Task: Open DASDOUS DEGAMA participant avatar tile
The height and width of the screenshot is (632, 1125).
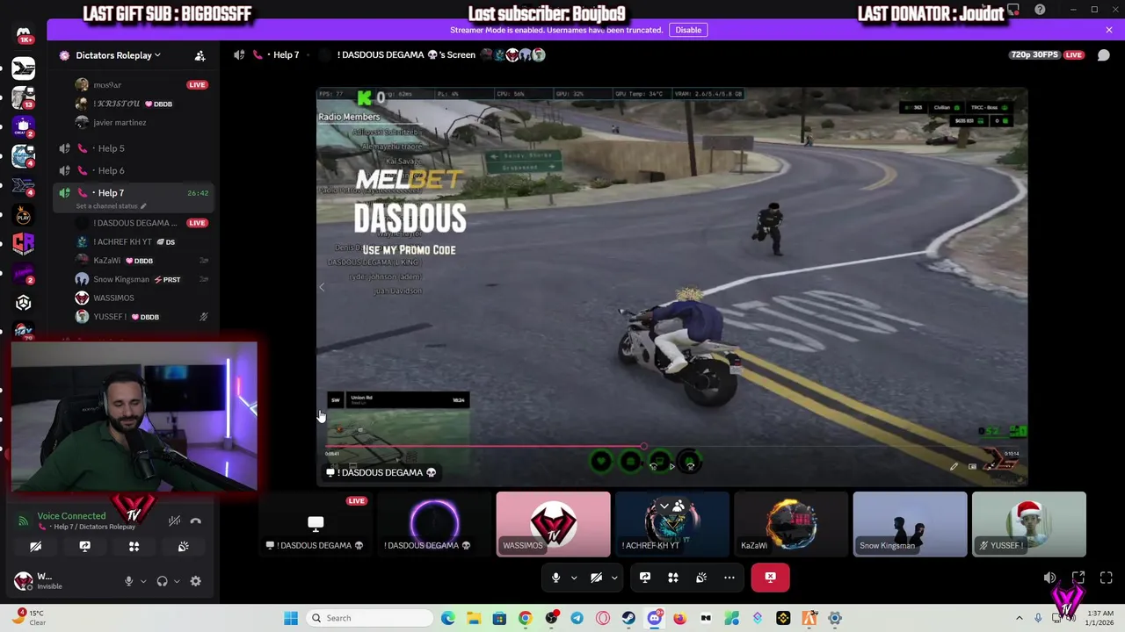Action: 434,524
